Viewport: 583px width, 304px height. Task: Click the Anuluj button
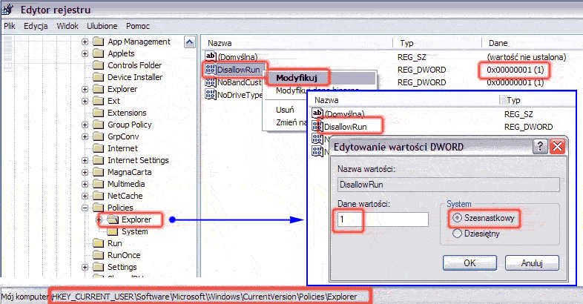click(531, 262)
